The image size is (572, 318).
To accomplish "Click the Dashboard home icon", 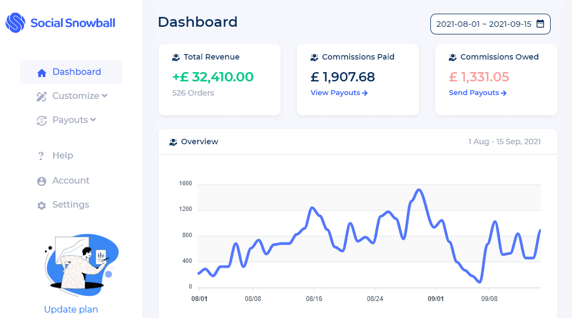I will click(42, 73).
